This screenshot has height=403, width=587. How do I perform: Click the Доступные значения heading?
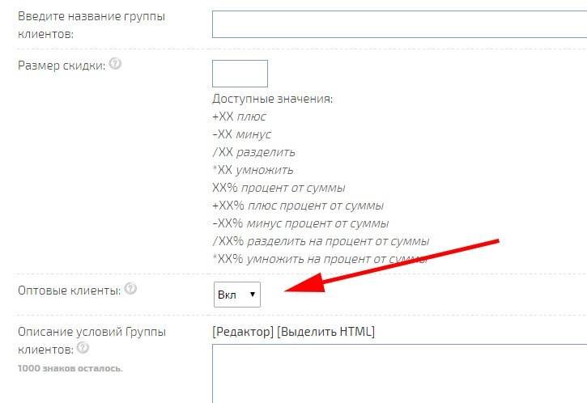[x=272, y=99]
